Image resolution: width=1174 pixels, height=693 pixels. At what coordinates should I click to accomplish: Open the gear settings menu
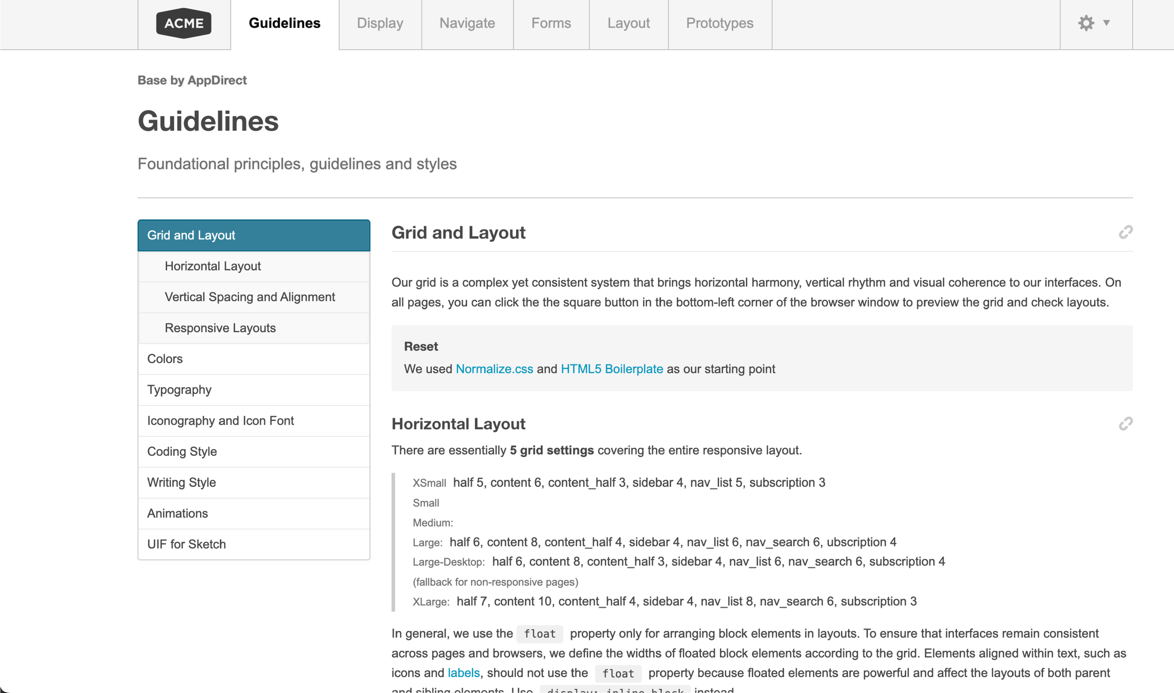pos(1086,23)
